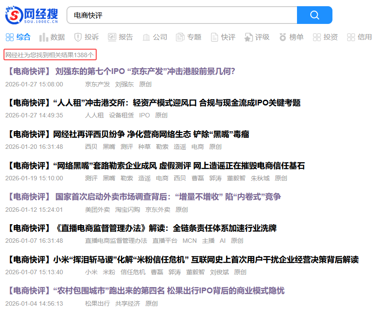Click the 公司 company building icon
This screenshot has width=375, height=311.
coord(146,37)
